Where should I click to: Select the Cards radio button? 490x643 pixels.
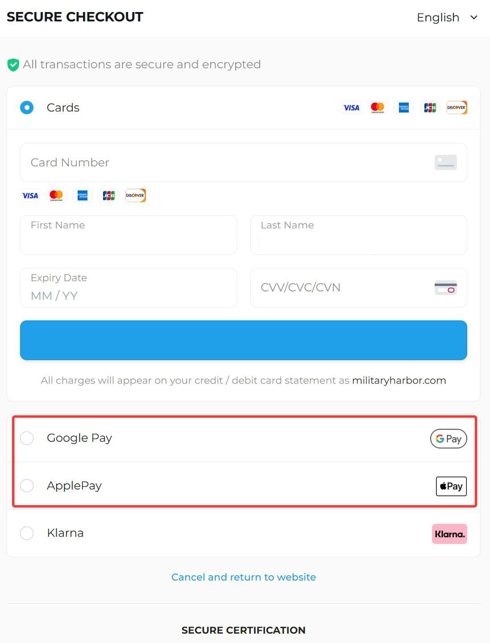click(x=27, y=108)
